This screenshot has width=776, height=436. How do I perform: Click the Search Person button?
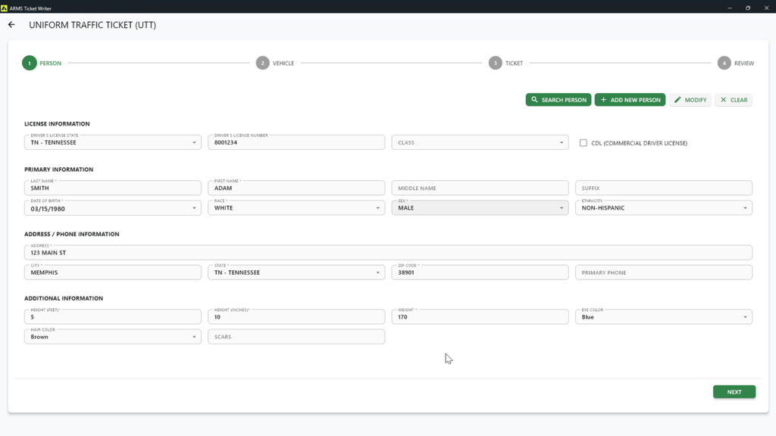tap(558, 100)
